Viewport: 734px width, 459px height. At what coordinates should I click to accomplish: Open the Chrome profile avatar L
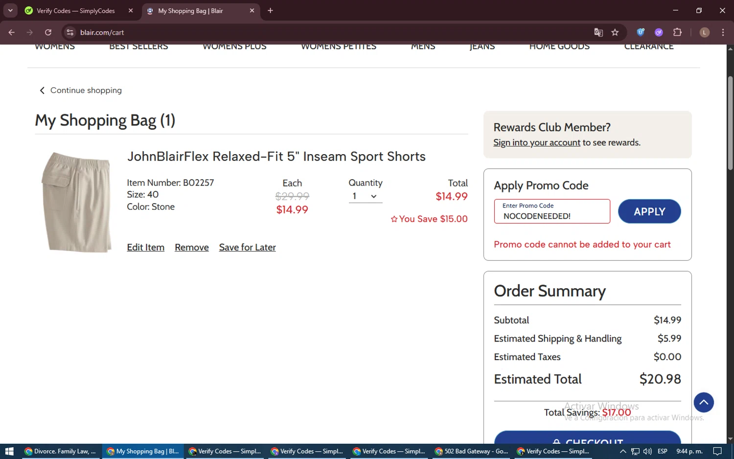point(705,32)
